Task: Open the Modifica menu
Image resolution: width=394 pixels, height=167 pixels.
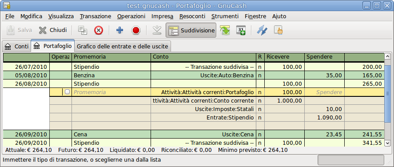Action: 32,16
